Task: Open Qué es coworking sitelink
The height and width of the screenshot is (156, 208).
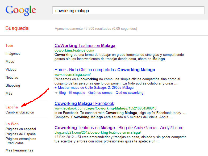Action: click(130, 93)
